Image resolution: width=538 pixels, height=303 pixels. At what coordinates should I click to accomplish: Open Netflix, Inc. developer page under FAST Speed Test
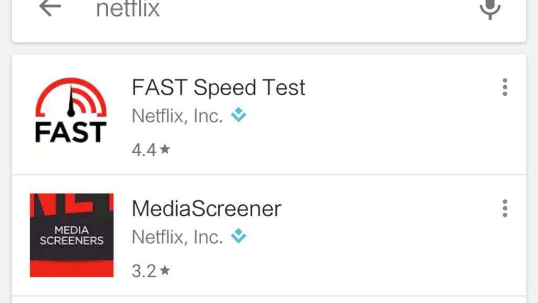pos(178,115)
